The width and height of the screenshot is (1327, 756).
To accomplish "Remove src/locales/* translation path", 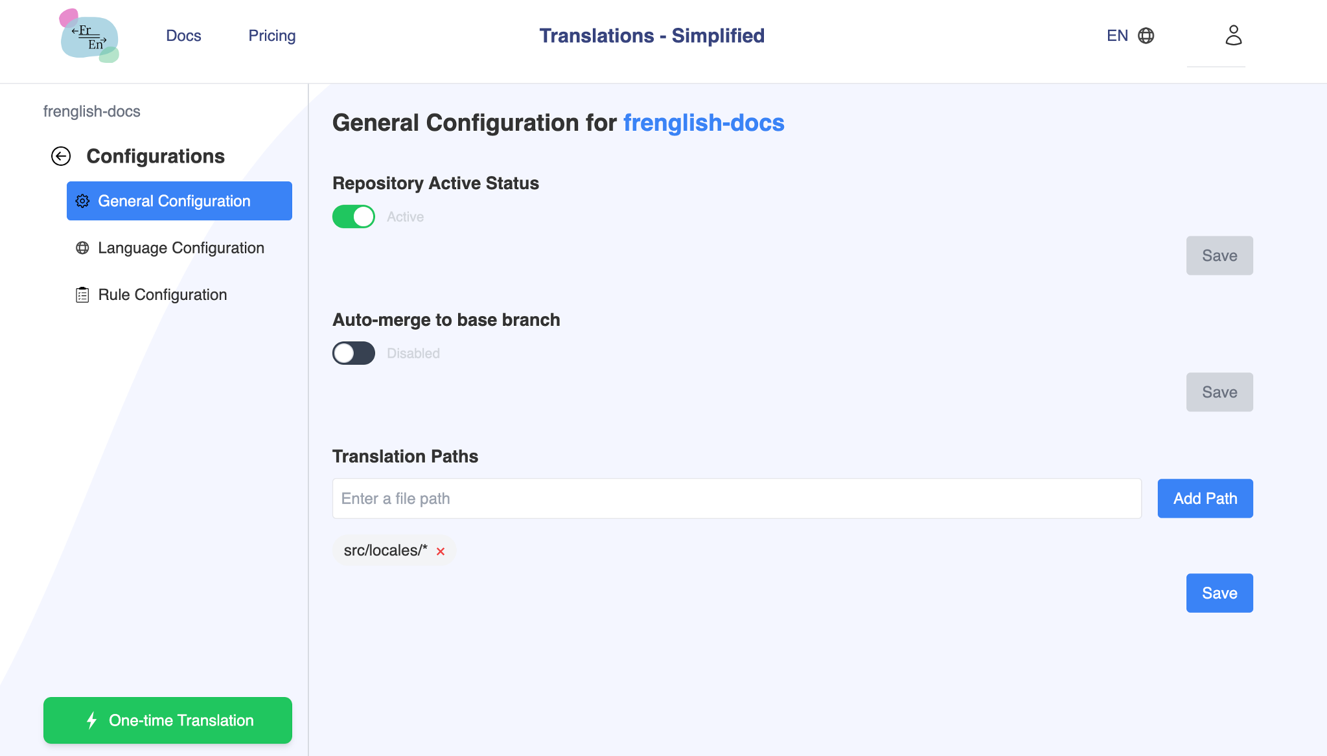I will tap(441, 550).
